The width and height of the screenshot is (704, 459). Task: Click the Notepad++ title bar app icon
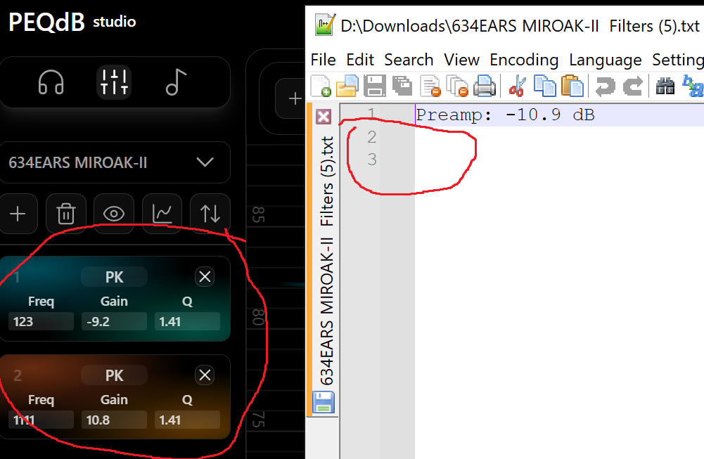[325, 25]
